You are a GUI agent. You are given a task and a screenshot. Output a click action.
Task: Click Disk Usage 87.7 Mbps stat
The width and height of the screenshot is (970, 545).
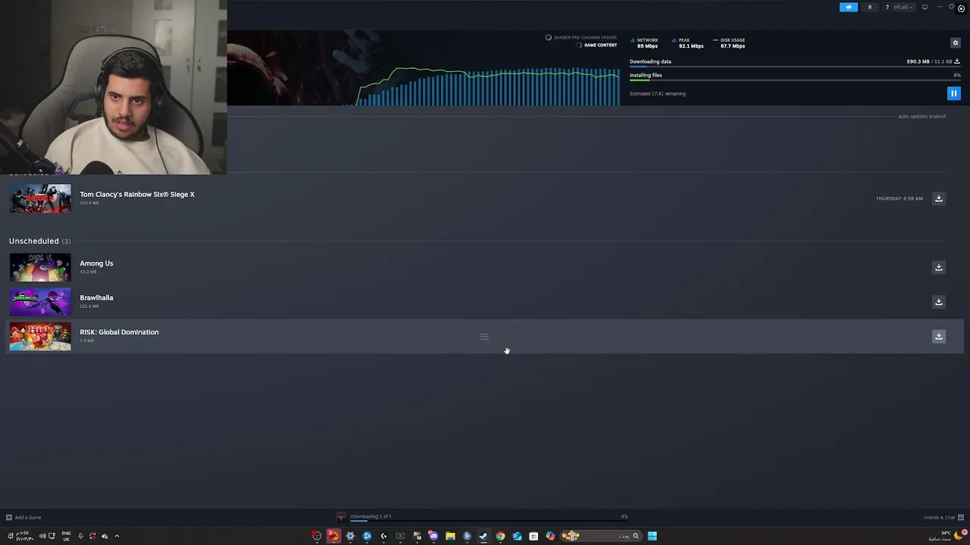729,43
